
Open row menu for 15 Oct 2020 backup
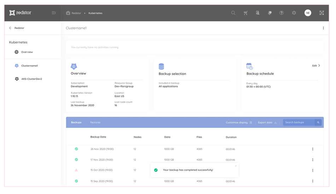pyautogui.click(x=313, y=170)
